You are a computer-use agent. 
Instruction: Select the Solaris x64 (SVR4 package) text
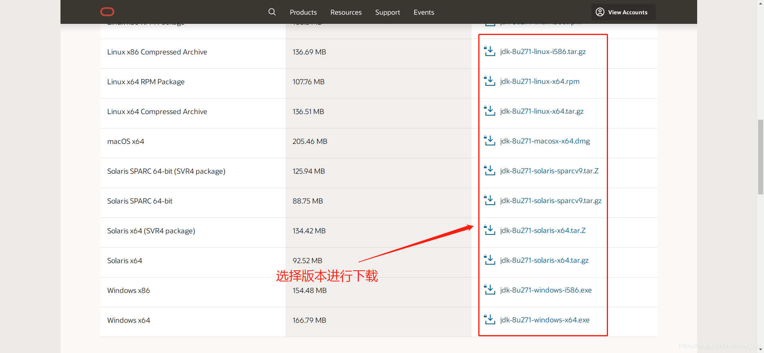151,231
